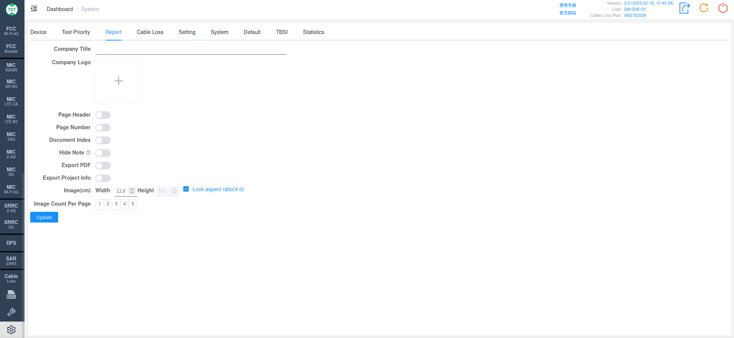Viewport: 734px width, 338px height.
Task: Click the TST logo icon
Action: (x=12, y=10)
